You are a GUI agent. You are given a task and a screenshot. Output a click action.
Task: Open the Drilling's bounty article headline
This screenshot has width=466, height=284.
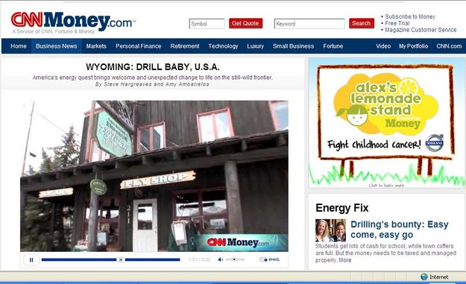399,230
